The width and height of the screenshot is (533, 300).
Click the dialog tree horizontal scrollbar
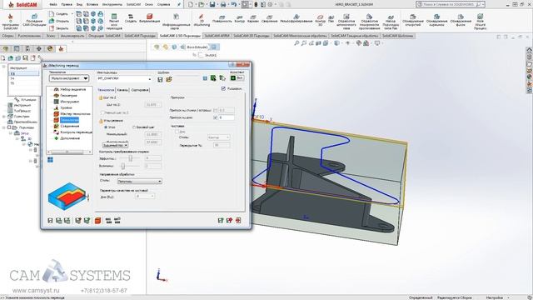tap(69, 152)
